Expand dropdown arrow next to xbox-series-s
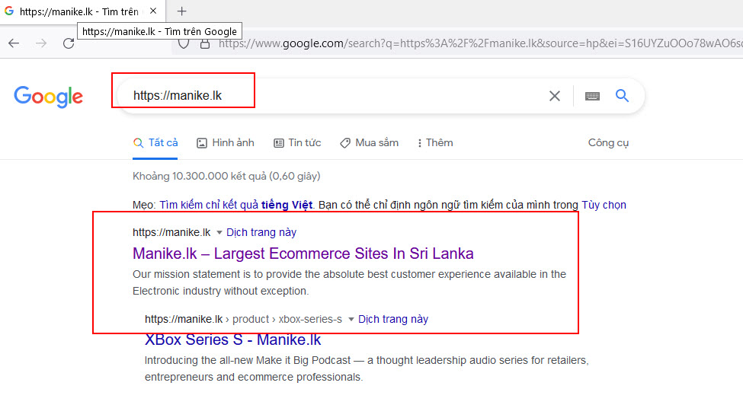Screen dimensions: 743x405 pos(351,320)
